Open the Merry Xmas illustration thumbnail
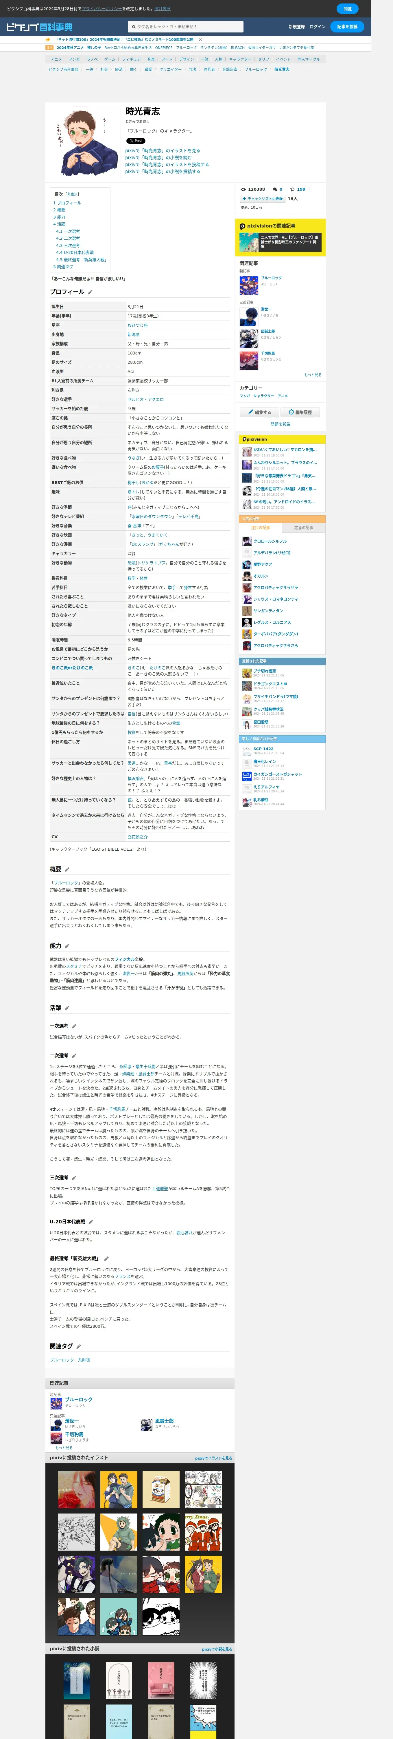 click(203, 1532)
